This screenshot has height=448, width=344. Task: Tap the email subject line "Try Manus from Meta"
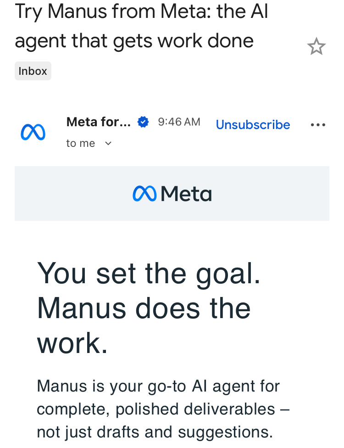[141, 11]
